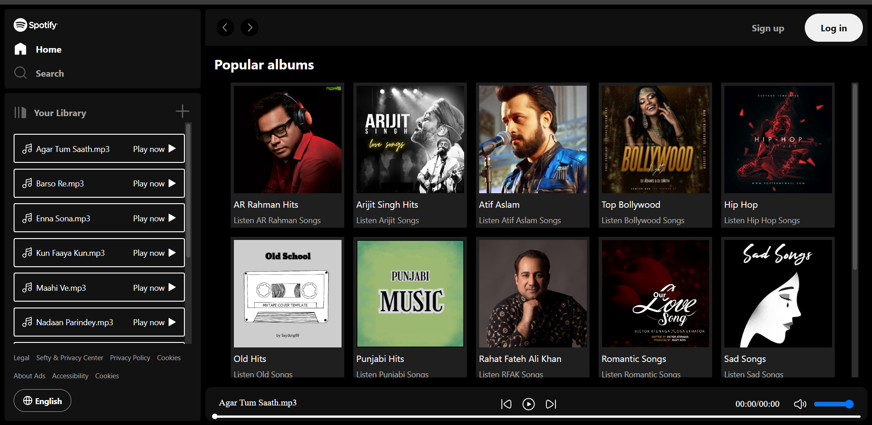Viewport: 872px width, 425px height.
Task: Open the Our Love Song cover
Action: (655, 293)
